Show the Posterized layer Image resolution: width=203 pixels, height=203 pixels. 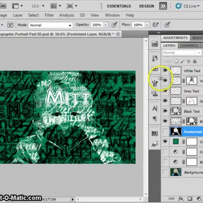pos(165,131)
